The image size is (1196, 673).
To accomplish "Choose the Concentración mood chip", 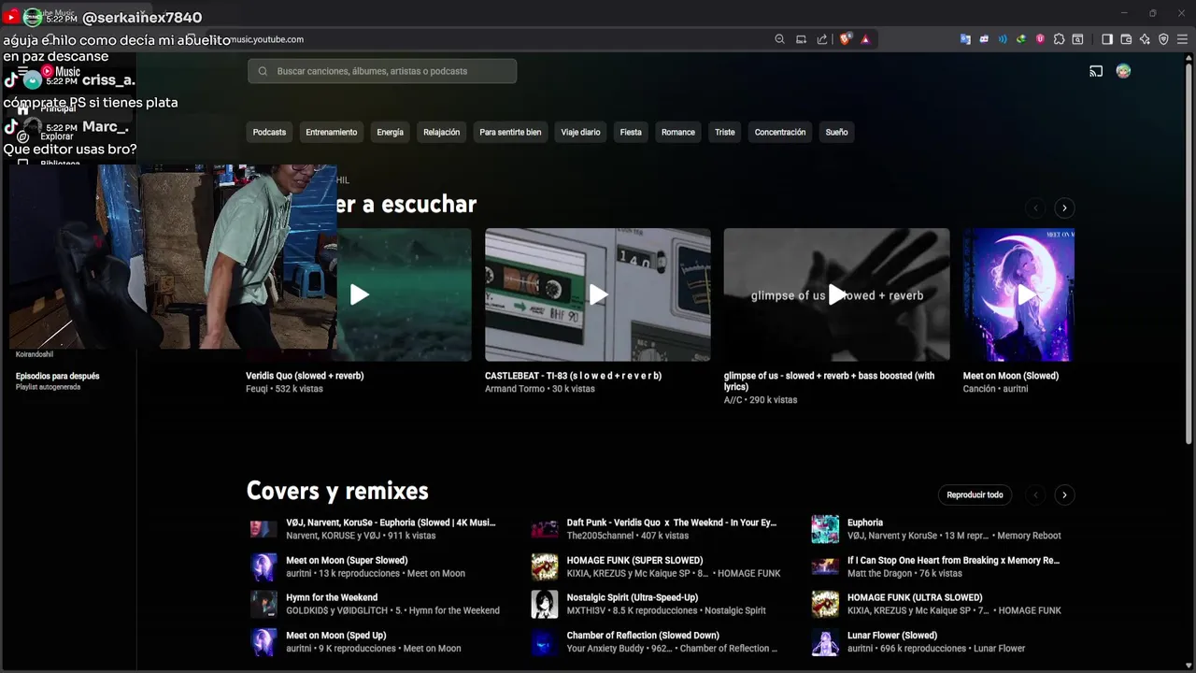I will tap(780, 132).
